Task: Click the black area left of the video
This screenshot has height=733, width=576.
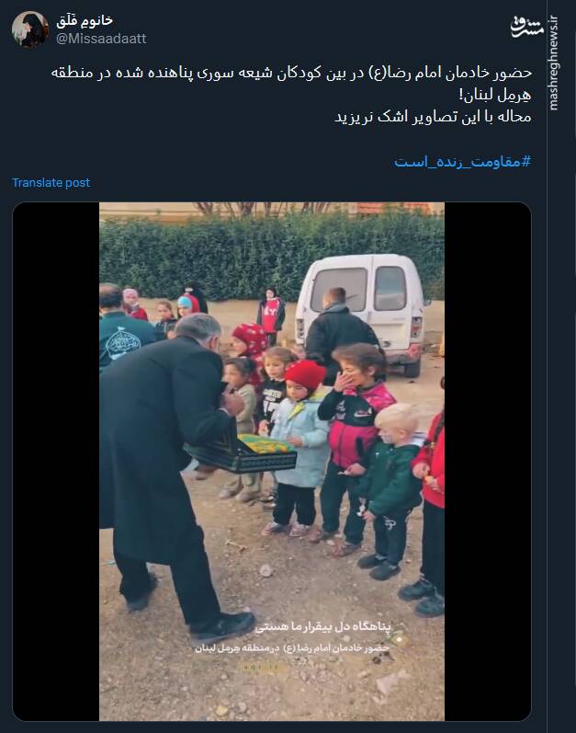Action: click(x=56, y=461)
